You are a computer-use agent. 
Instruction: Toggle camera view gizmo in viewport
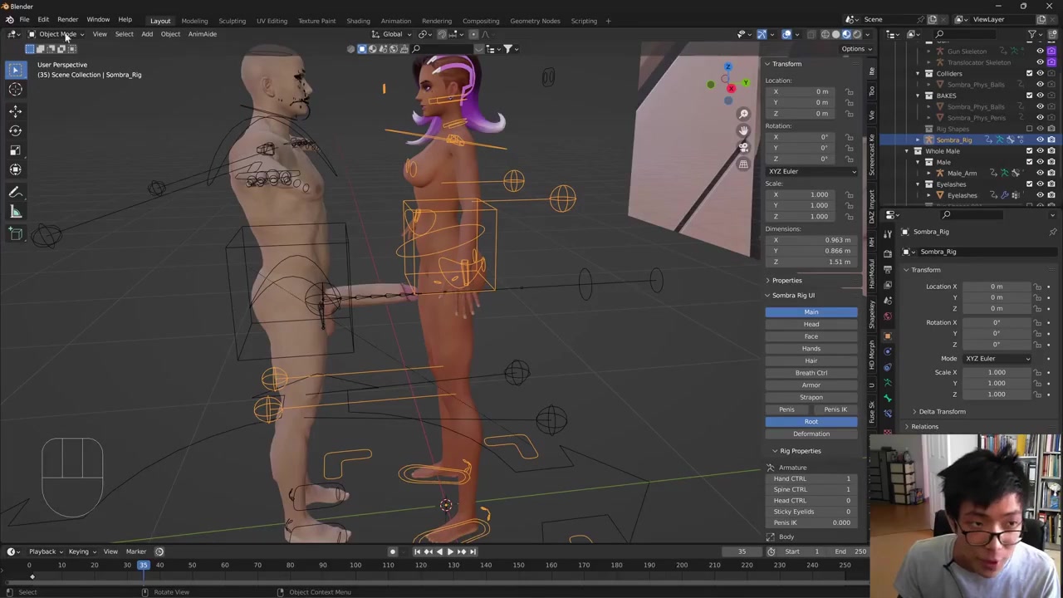(743, 147)
